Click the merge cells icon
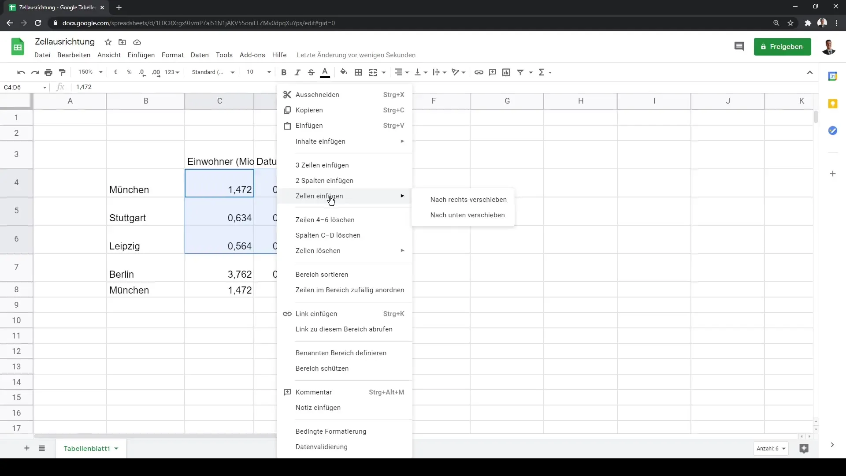The height and width of the screenshot is (476, 846). 373,72
